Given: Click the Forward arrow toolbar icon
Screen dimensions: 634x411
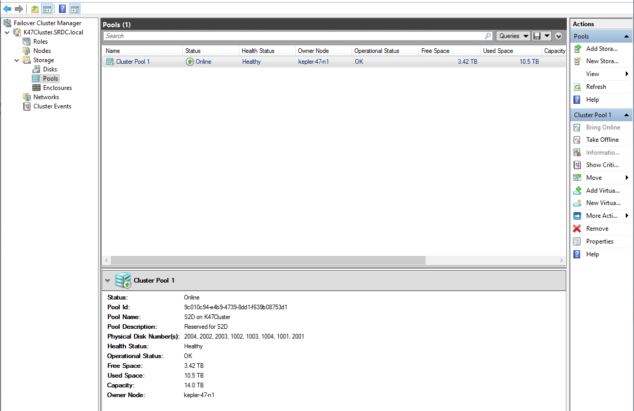Looking at the screenshot, I should (x=19, y=9).
